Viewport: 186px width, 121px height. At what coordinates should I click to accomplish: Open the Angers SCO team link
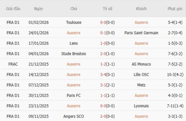(x=74, y=116)
